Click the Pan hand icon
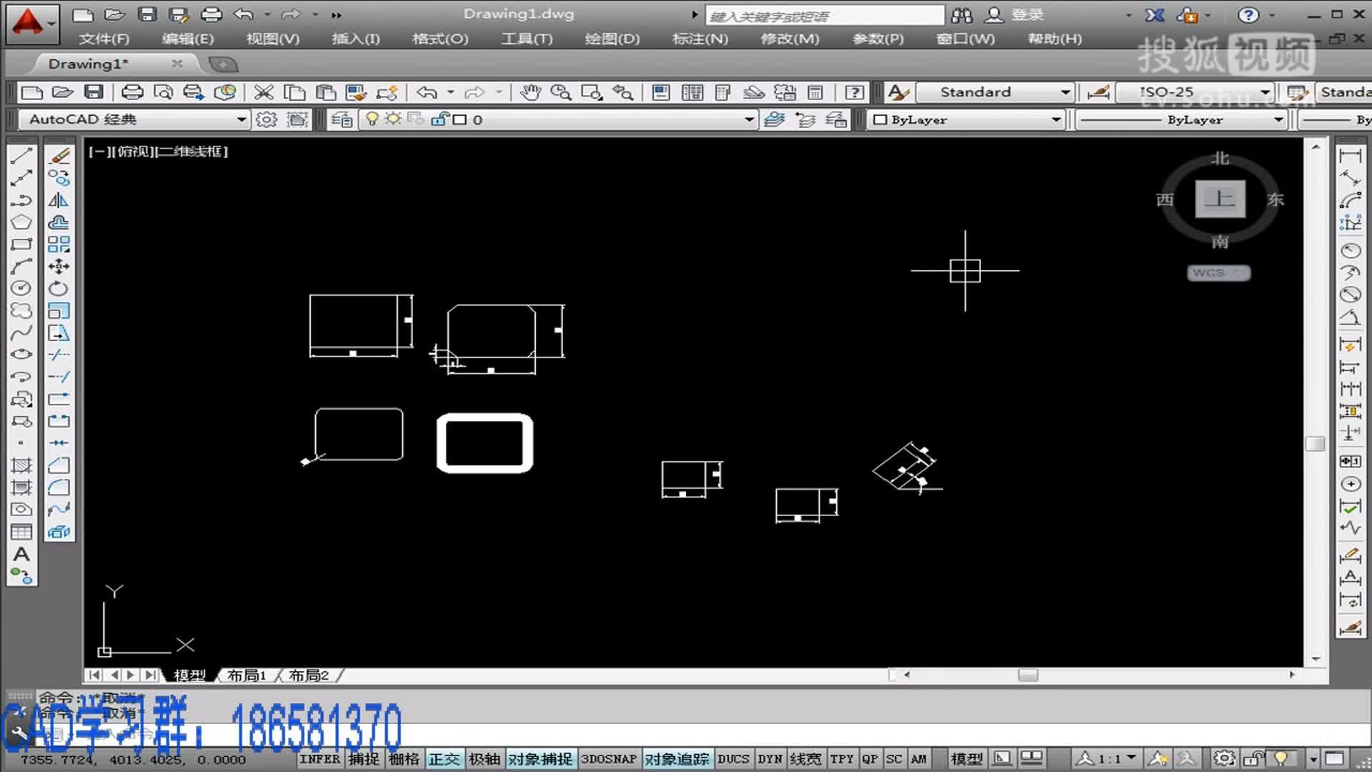The image size is (1372, 772). [530, 92]
